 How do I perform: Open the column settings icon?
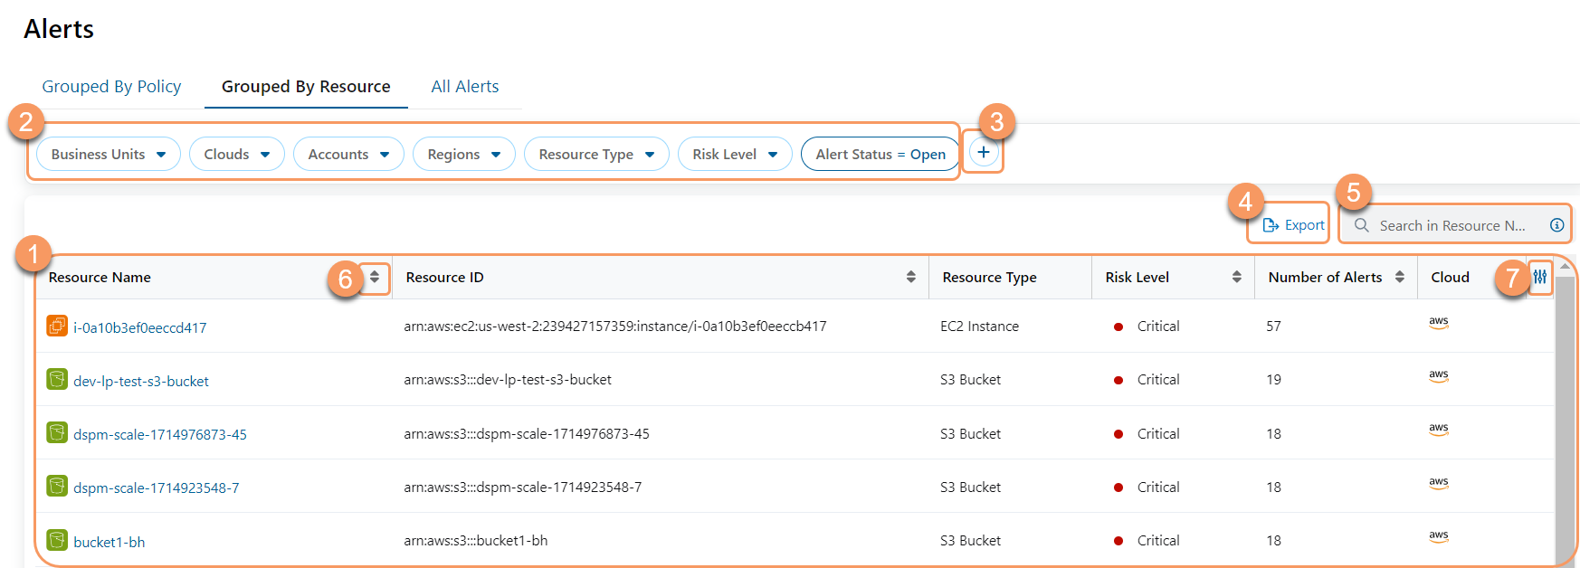(x=1539, y=278)
